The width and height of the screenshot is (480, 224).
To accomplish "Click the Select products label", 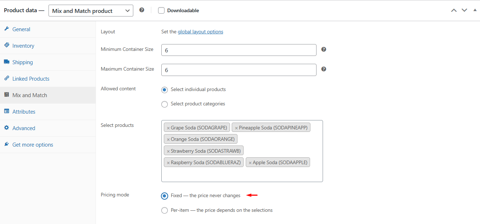I will click(117, 125).
